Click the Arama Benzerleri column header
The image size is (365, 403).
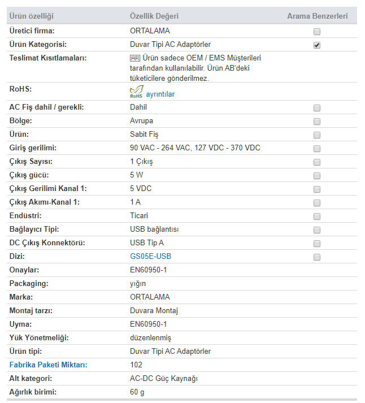point(317,16)
